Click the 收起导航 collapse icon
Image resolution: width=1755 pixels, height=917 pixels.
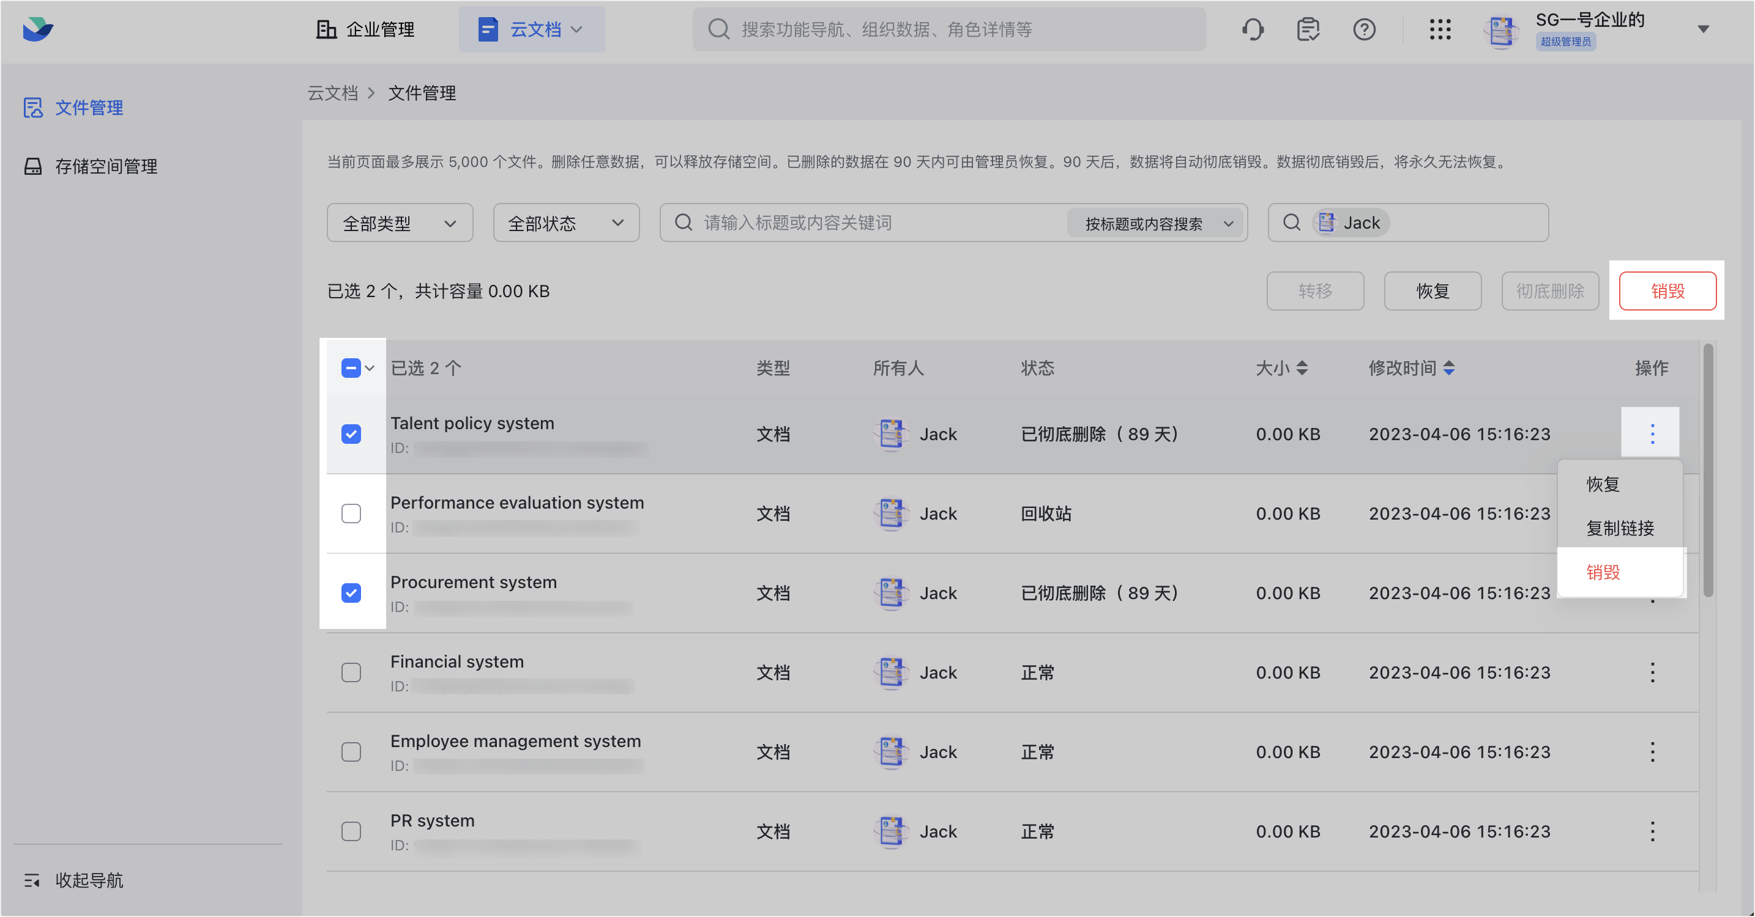(x=32, y=880)
